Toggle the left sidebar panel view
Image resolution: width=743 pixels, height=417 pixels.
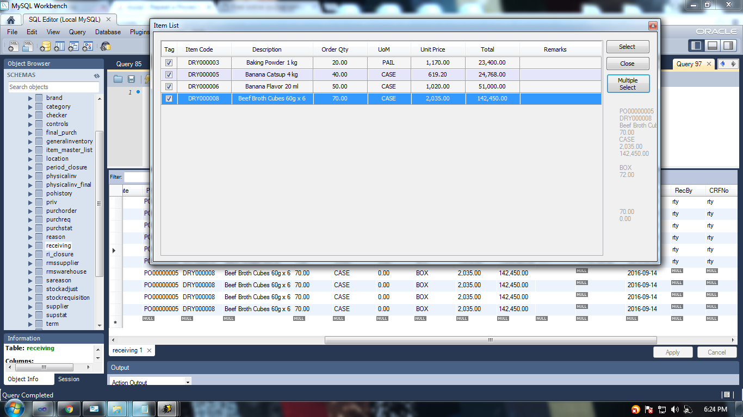(x=697, y=46)
